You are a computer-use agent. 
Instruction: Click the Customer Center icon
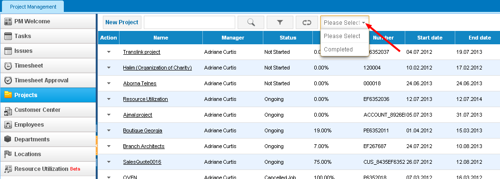click(x=8, y=110)
